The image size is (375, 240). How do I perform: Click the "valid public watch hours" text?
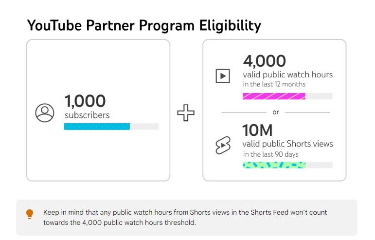pyautogui.click(x=287, y=74)
